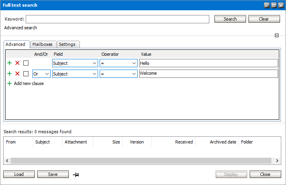Open Operator dropdown in the second clause
The width and height of the screenshot is (286, 185).
click(x=119, y=74)
